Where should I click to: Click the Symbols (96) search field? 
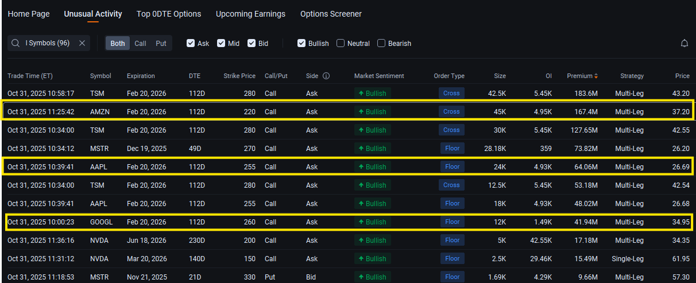(x=49, y=43)
